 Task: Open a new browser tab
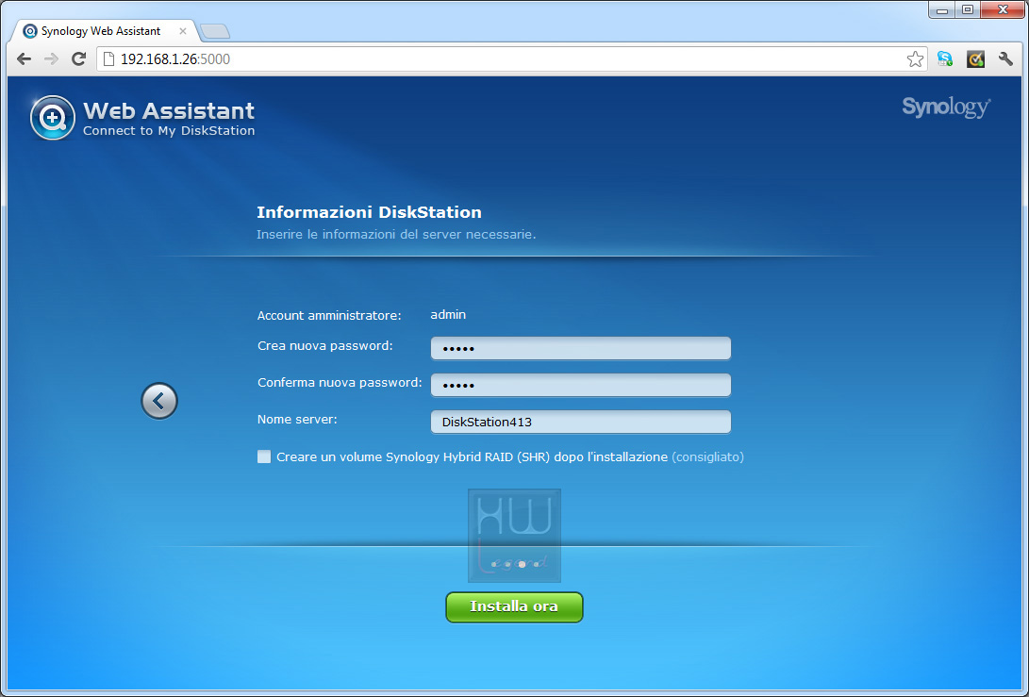(x=215, y=31)
